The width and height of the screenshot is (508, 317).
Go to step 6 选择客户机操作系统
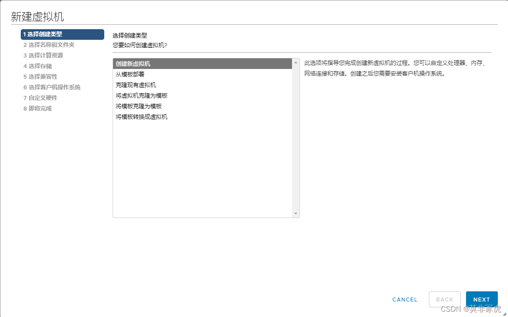click(x=52, y=87)
